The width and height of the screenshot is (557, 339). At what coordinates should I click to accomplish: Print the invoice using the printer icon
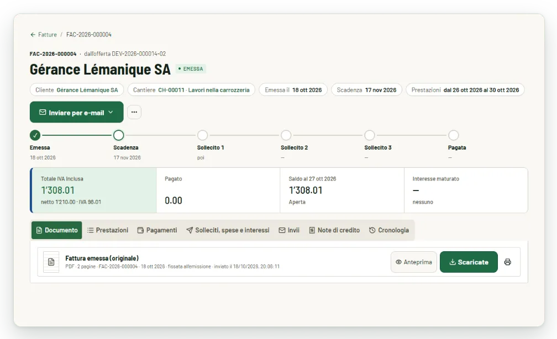tap(508, 262)
